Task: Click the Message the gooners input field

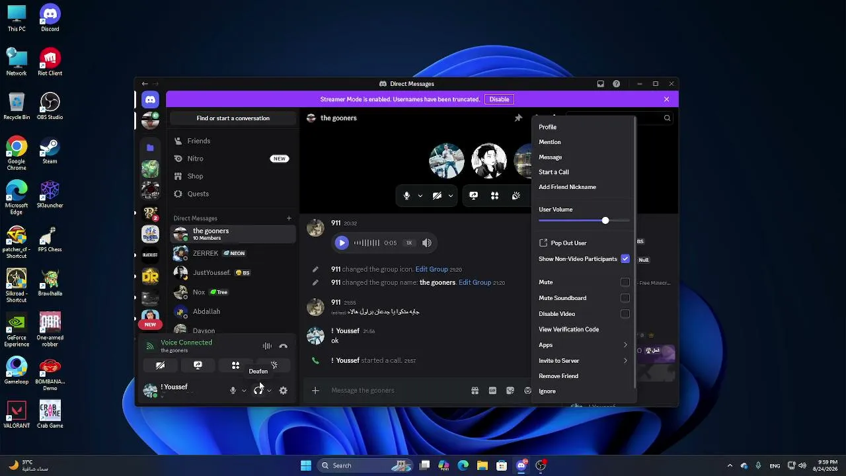Action: [x=397, y=391]
